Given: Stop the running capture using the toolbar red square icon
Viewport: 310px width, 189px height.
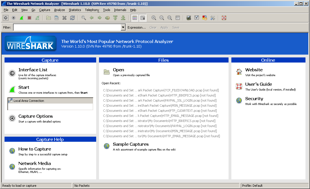Looking at the screenshot, I should tap(29, 18).
